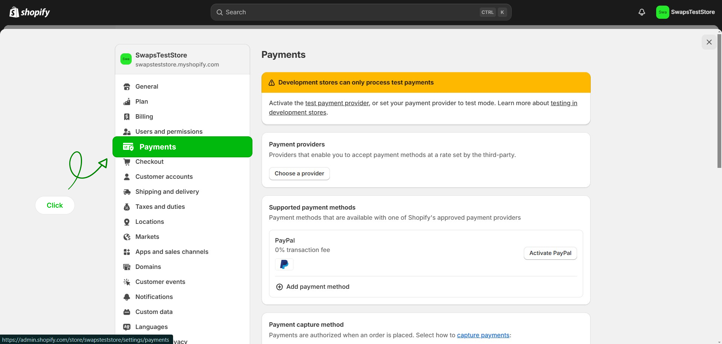Click the Shopify logo

(x=29, y=12)
